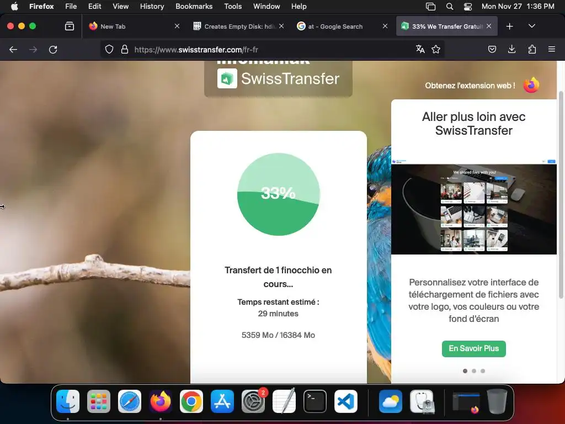Open the Window menu
This screenshot has width=565, height=424.
pyautogui.click(x=266, y=6)
